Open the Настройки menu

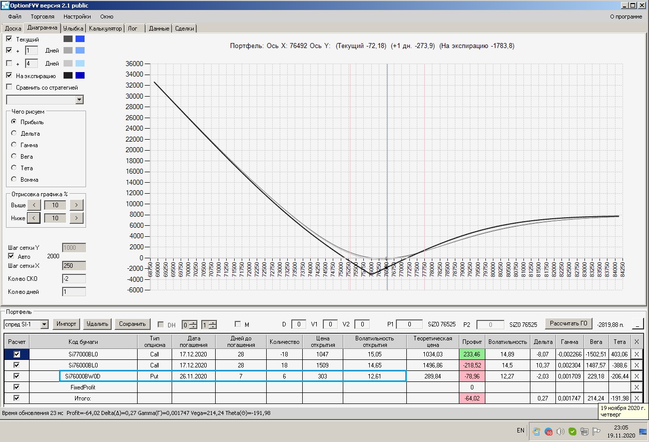pos(77,17)
